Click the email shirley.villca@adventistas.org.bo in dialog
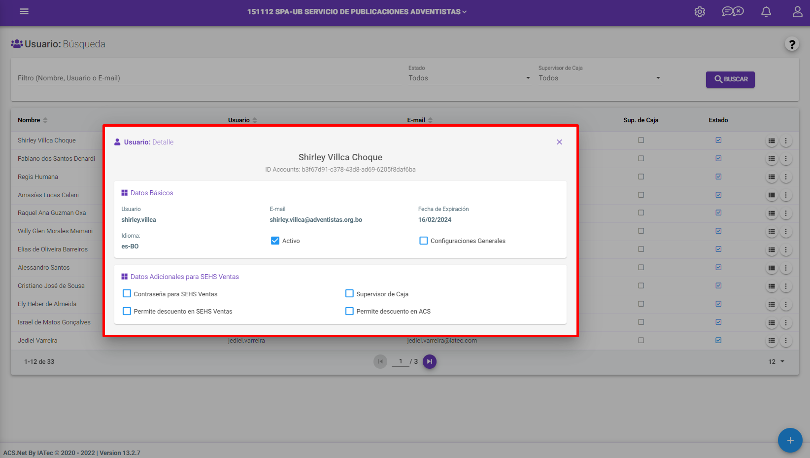This screenshot has height=458, width=810. tap(316, 220)
